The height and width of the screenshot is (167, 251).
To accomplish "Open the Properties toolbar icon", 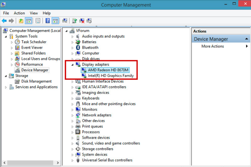I will (38, 21).
